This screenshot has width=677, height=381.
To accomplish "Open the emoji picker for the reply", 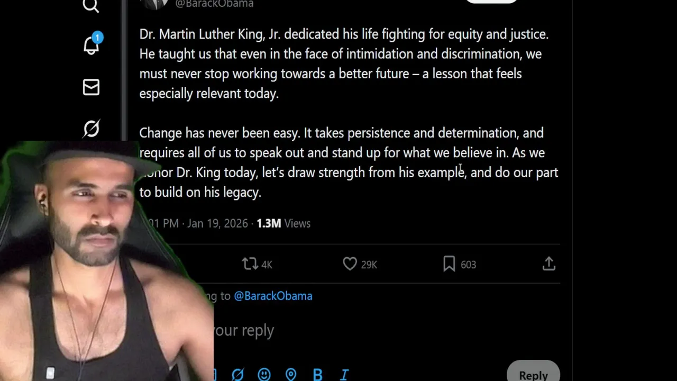I will [264, 375].
